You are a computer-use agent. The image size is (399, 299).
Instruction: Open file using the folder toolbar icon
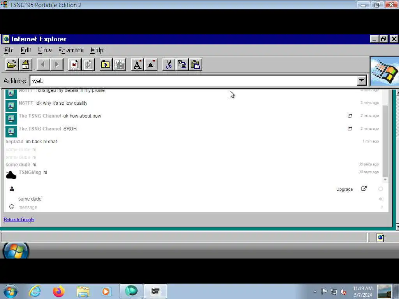pos(12,65)
